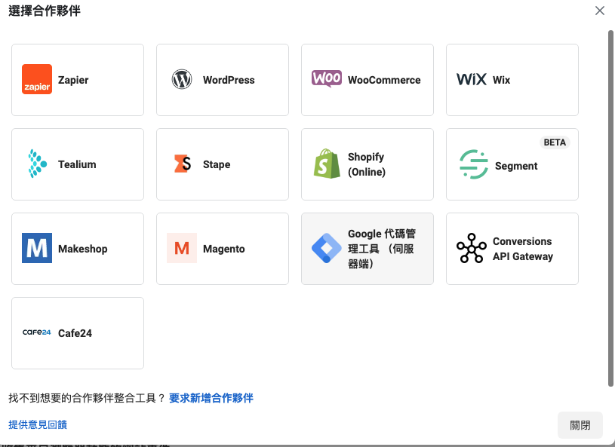Choose the Wix text label

(x=502, y=80)
